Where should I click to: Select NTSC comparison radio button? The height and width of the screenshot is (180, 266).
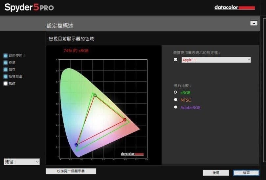176,100
